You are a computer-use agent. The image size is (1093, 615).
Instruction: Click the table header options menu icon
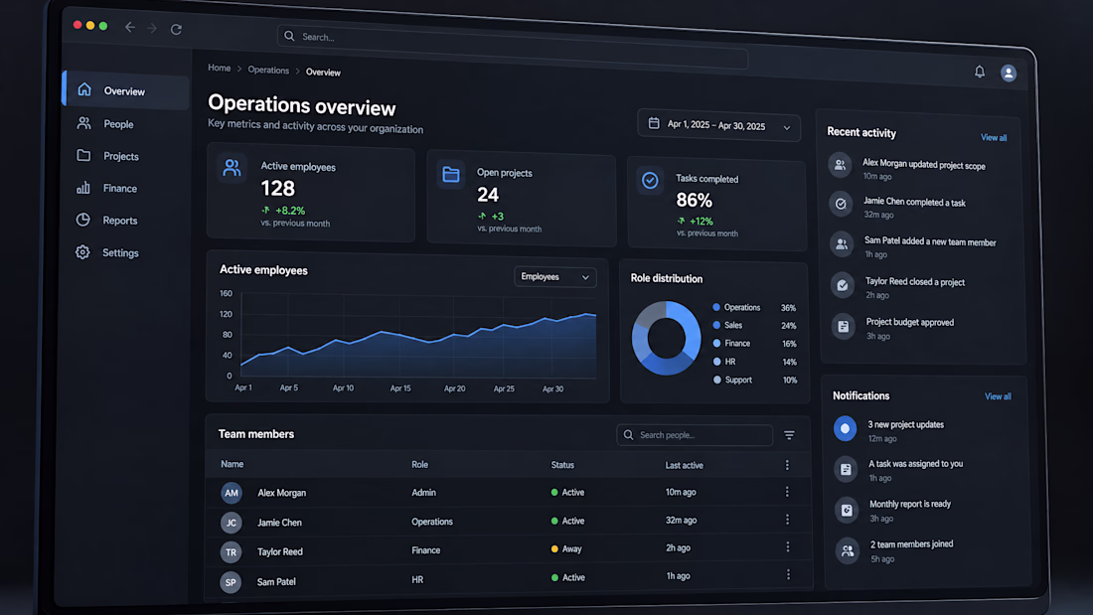787,465
